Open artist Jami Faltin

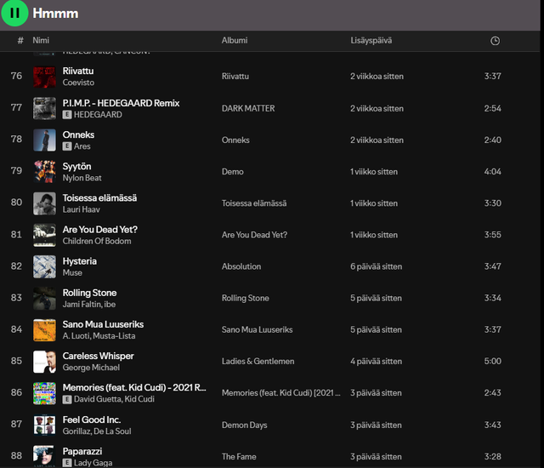click(x=82, y=304)
